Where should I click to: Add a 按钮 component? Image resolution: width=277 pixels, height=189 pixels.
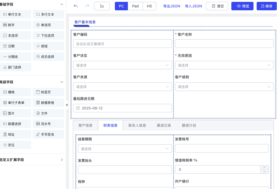tap(48, 46)
